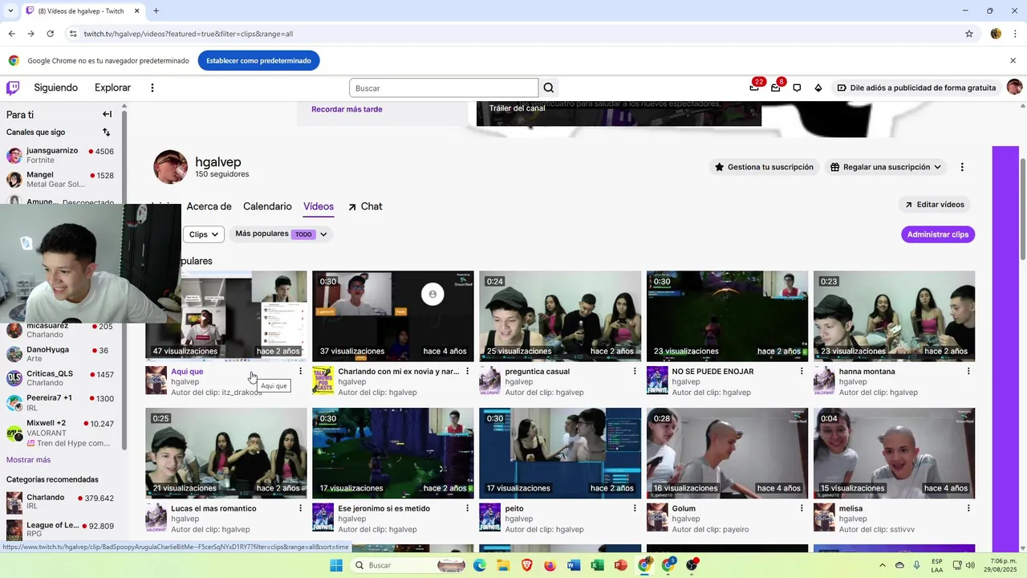This screenshot has height=578, width=1027.
Task: Go to Siguiendo in top navigation
Action: [x=56, y=88]
